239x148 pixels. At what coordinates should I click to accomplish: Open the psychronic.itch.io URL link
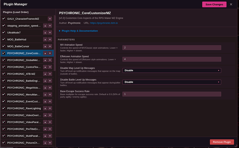pyautogui.click(x=104, y=23)
